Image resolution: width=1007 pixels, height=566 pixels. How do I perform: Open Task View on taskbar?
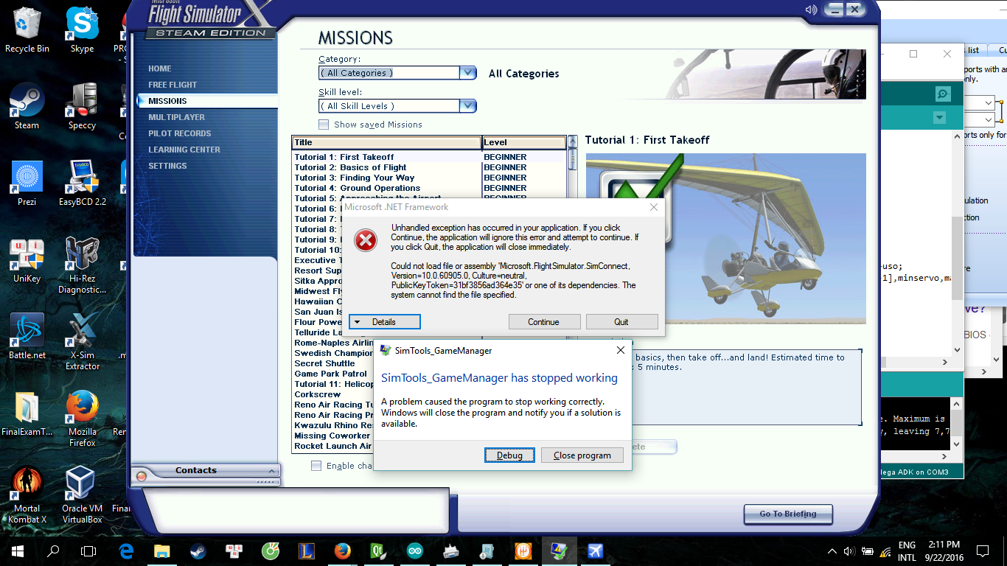pyautogui.click(x=88, y=551)
